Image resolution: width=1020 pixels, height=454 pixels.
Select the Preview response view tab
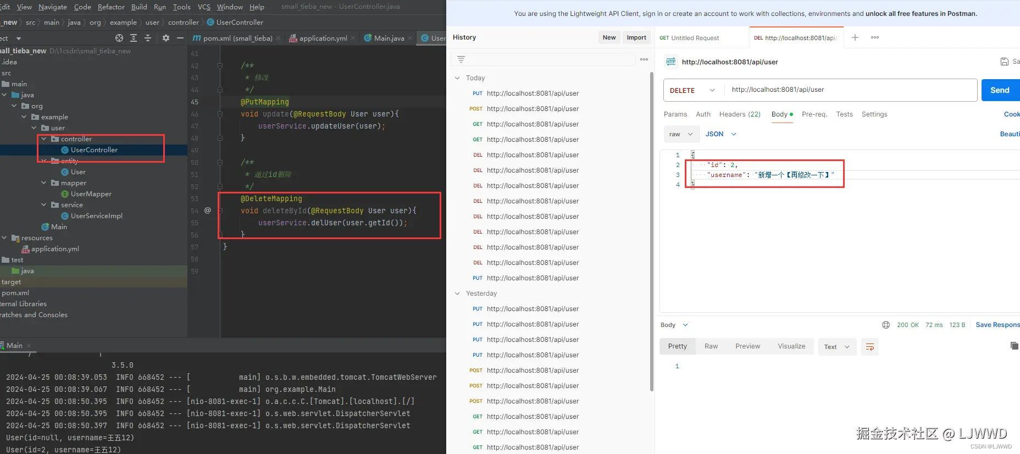coord(747,346)
